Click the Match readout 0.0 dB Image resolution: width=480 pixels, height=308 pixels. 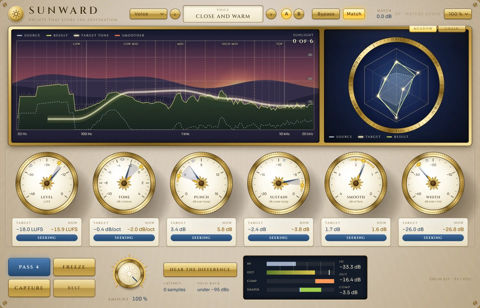tap(384, 16)
